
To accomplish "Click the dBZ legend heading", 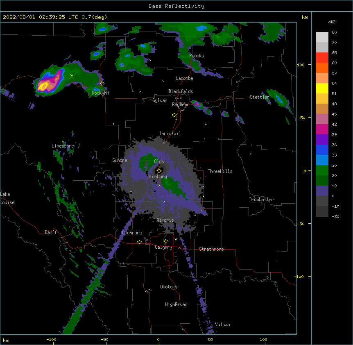I will click(x=332, y=22).
